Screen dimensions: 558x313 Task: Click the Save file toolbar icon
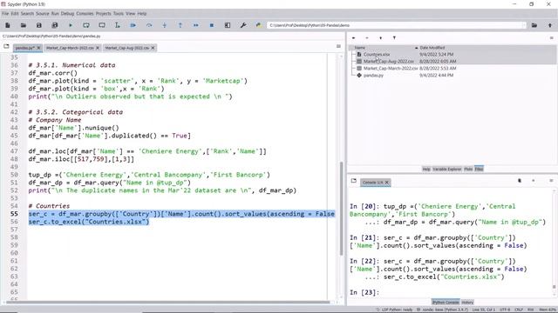(38, 25)
